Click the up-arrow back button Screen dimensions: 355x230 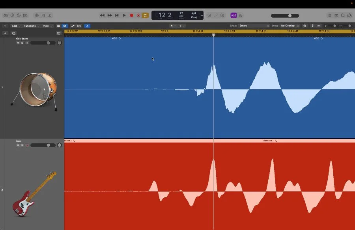point(5,26)
